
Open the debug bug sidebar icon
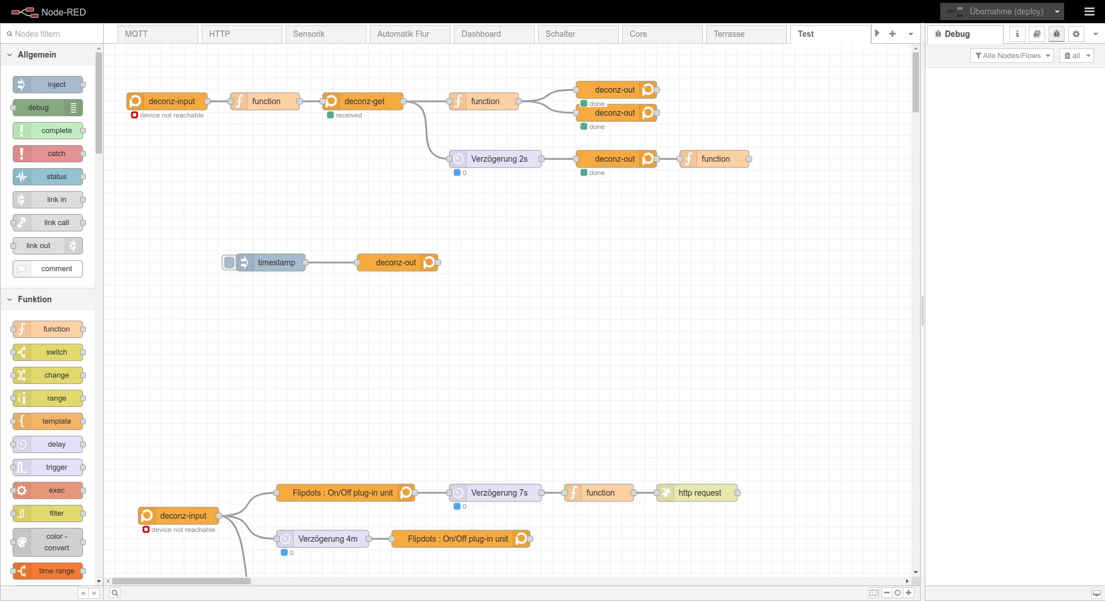pos(1057,34)
